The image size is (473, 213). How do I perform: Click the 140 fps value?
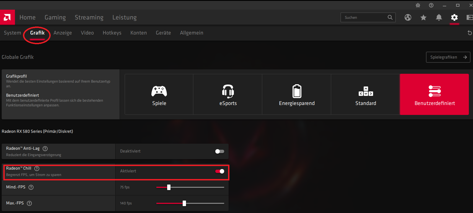click(x=126, y=203)
